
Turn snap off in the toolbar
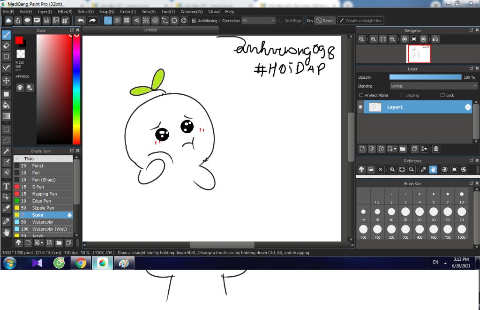(108, 21)
